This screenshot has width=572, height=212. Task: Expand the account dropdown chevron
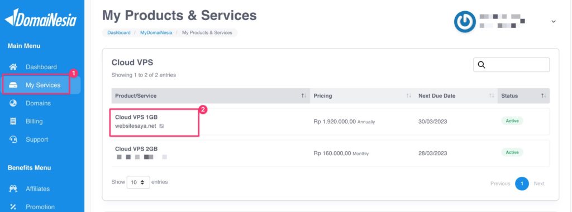554,22
